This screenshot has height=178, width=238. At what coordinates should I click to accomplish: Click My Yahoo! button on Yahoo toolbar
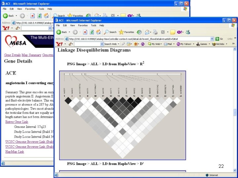coord(184,44)
